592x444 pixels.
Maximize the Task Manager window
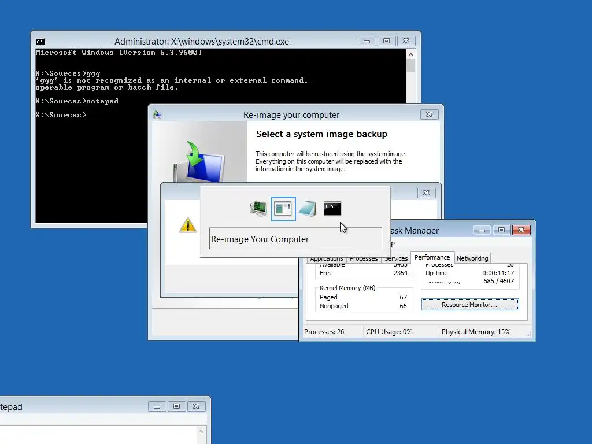[x=501, y=230]
